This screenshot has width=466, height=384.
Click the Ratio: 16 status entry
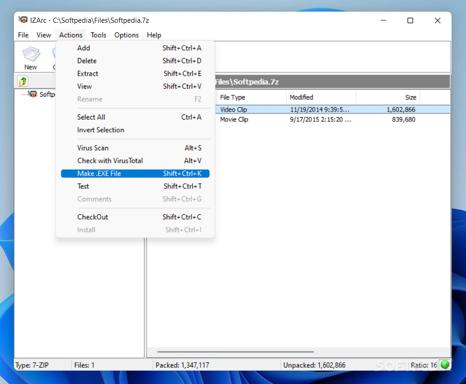pyautogui.click(x=424, y=365)
